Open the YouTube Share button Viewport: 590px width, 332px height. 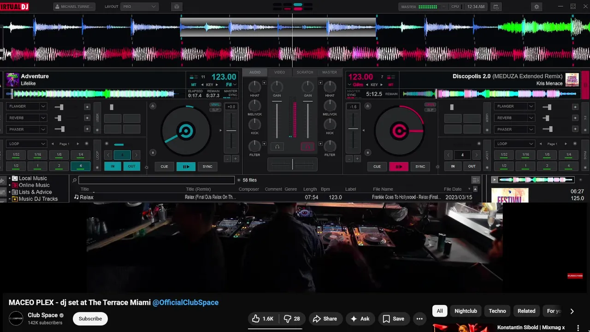pyautogui.click(x=325, y=319)
